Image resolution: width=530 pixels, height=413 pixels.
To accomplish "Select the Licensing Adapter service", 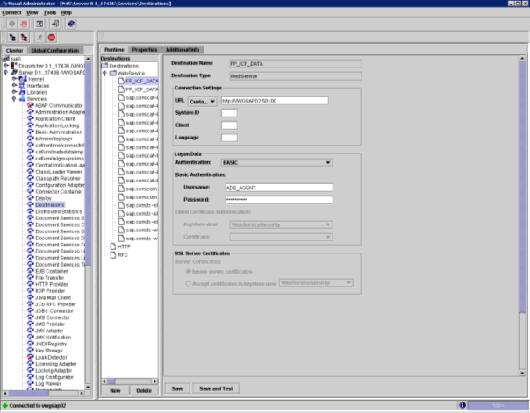I will point(56,364).
